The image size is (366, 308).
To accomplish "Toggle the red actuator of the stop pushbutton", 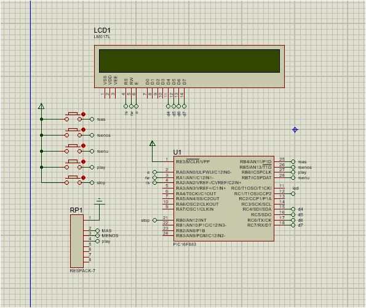I will tap(83, 177).
